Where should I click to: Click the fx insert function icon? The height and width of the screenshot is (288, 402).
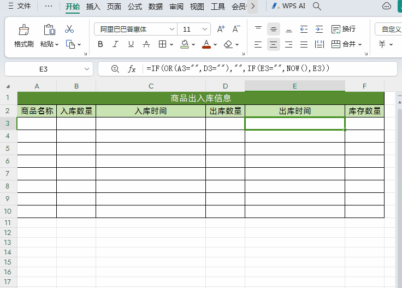(x=132, y=69)
